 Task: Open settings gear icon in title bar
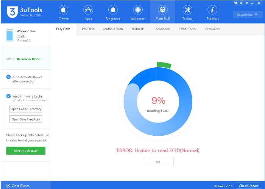[240, 2]
